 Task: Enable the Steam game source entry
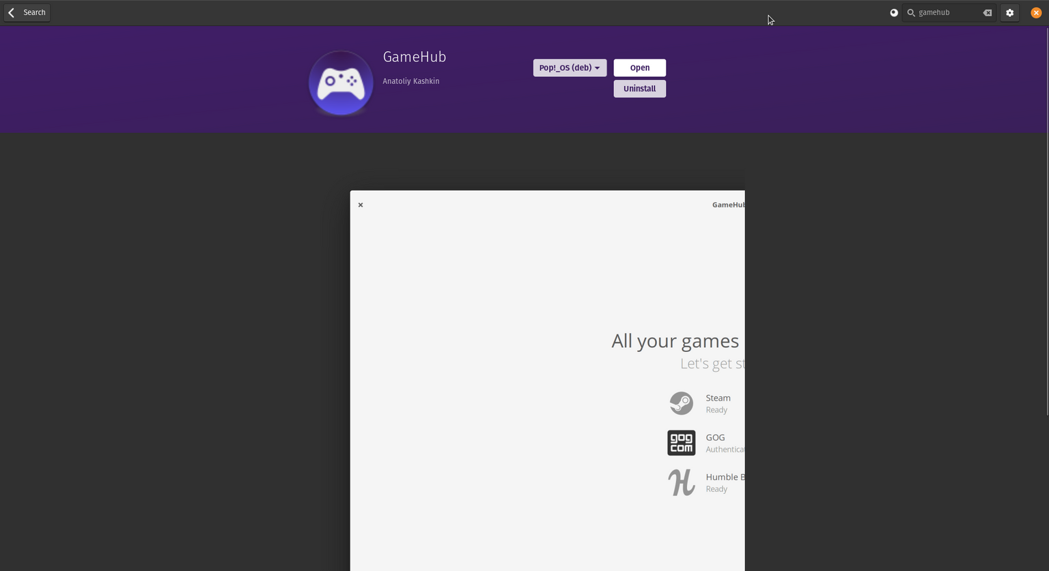pos(718,403)
